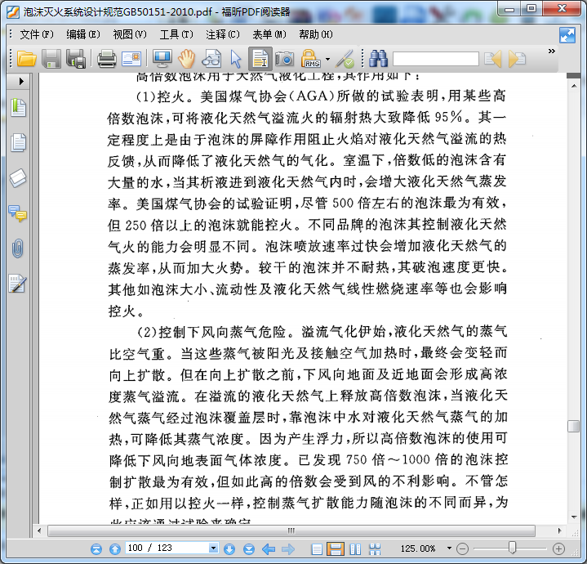Go to previous search result
This screenshot has width=587, height=564.
click(492, 59)
